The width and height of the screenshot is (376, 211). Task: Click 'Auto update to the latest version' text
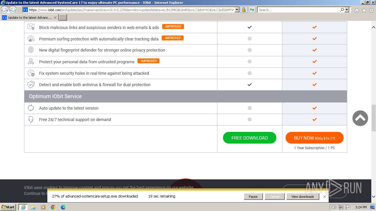click(69, 108)
